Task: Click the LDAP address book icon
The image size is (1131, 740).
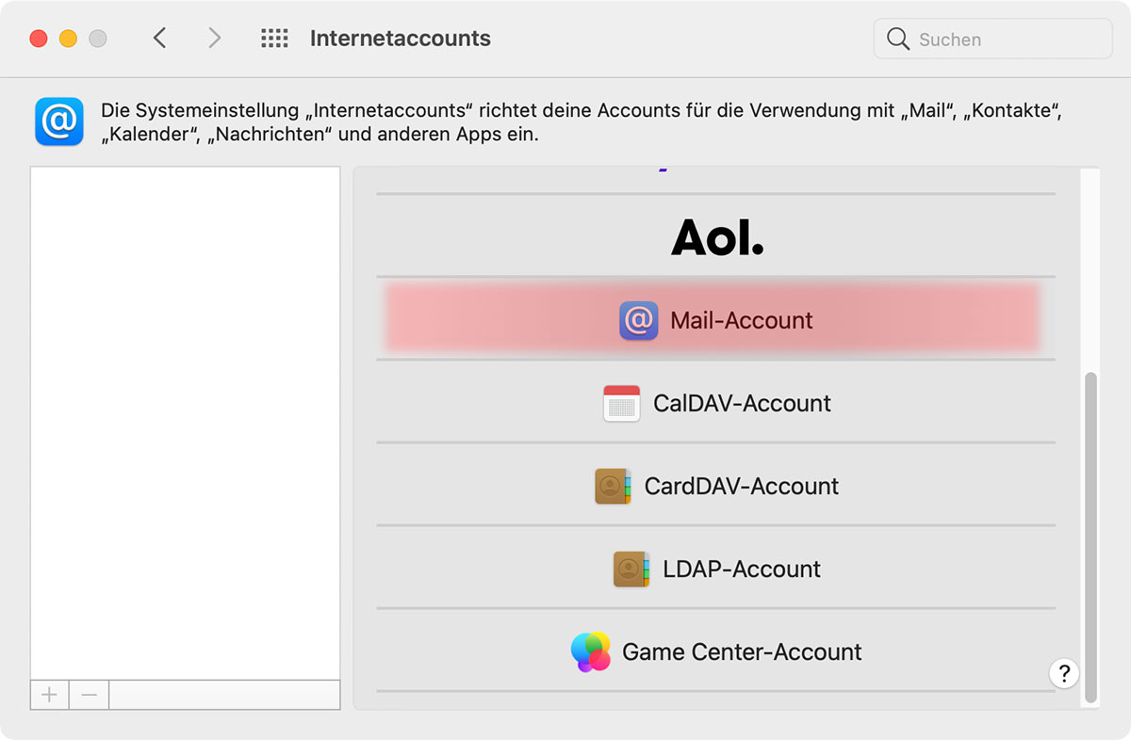Action: click(x=631, y=569)
